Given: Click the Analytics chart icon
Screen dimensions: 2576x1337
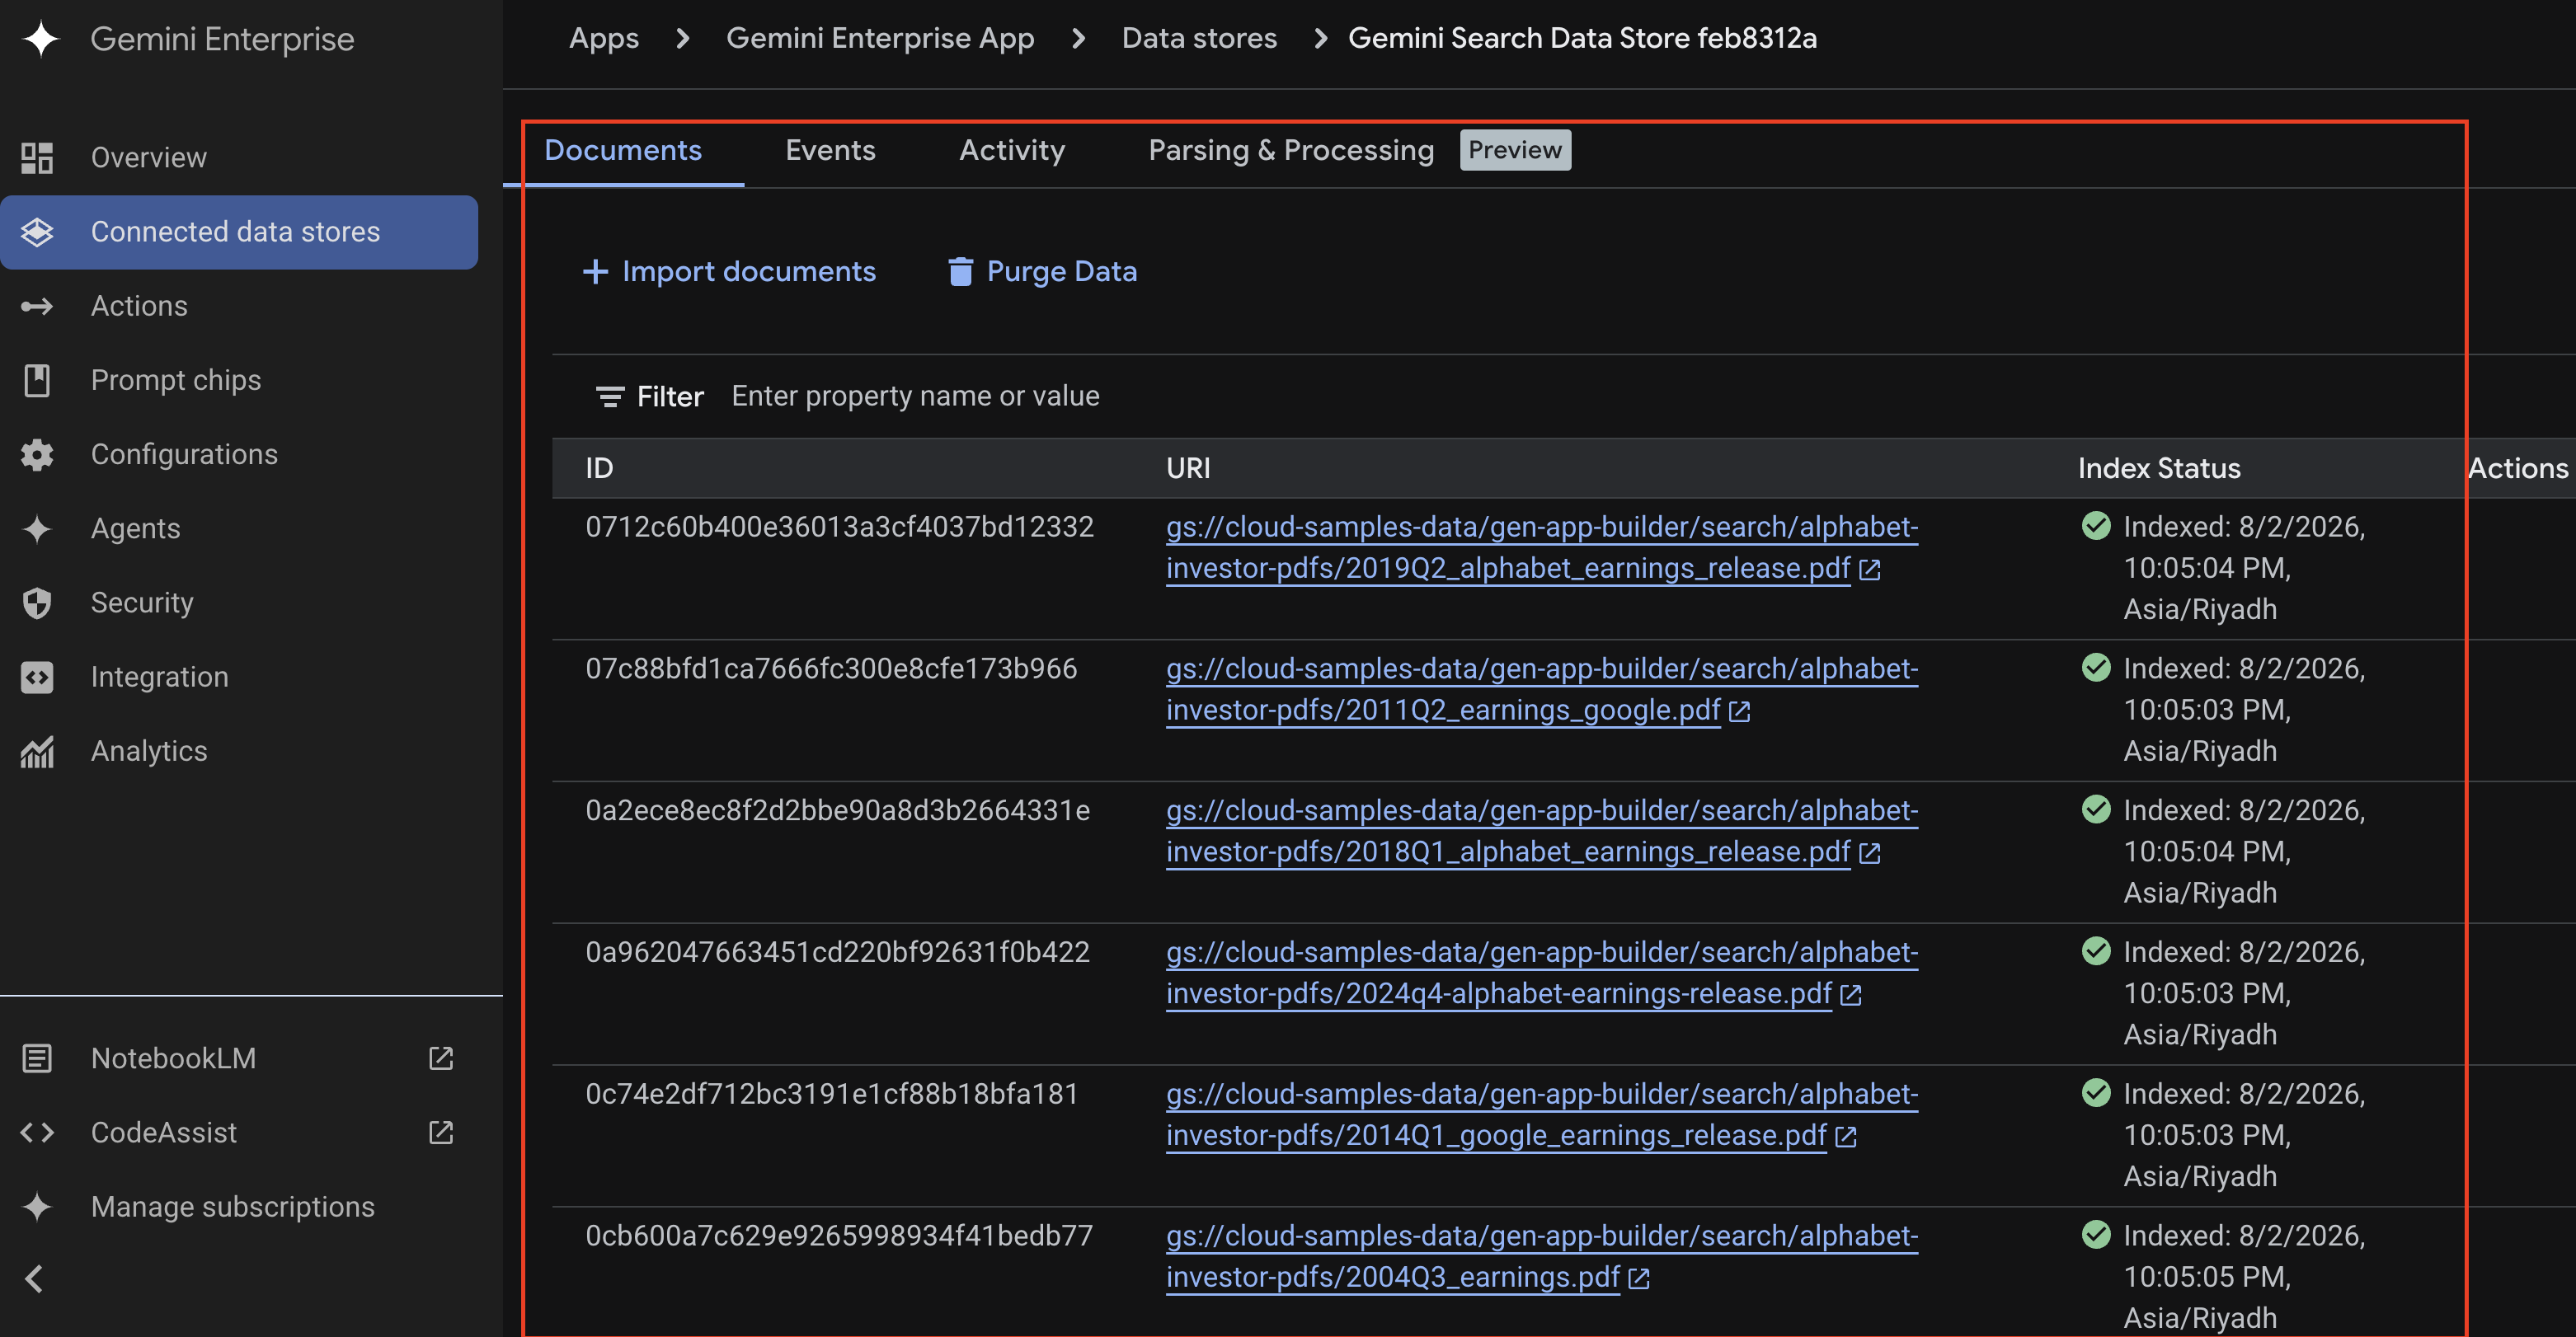Looking at the screenshot, I should tap(37, 751).
